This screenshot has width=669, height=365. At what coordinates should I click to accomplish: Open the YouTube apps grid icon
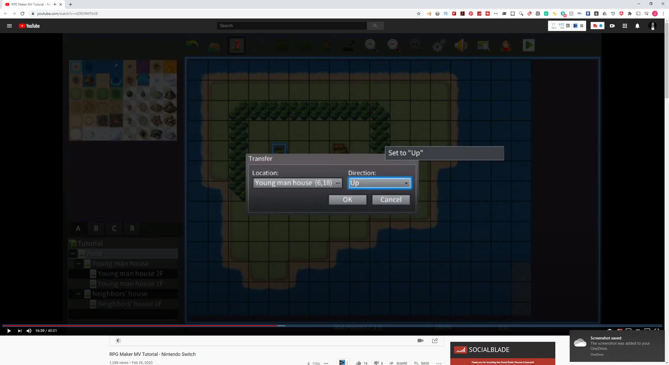[625, 26]
